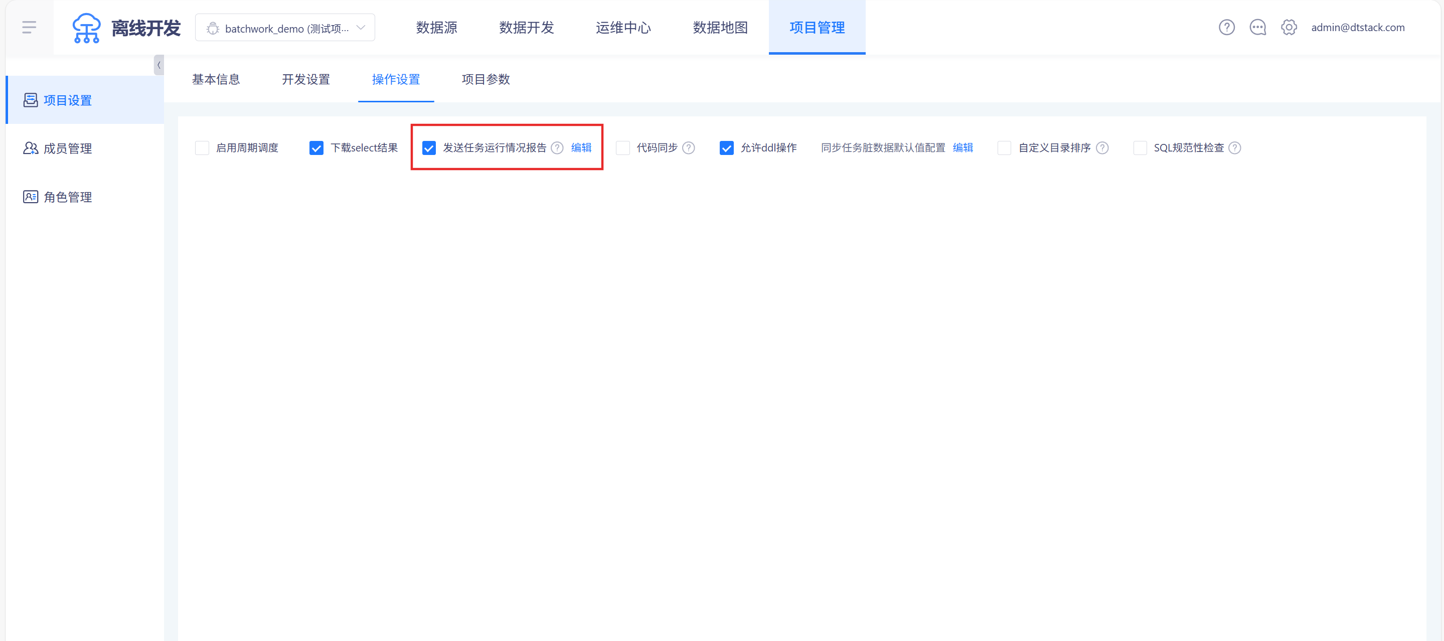This screenshot has height=641, width=1444.
Task: Open 成员管理 in the sidebar
Action: [x=67, y=148]
